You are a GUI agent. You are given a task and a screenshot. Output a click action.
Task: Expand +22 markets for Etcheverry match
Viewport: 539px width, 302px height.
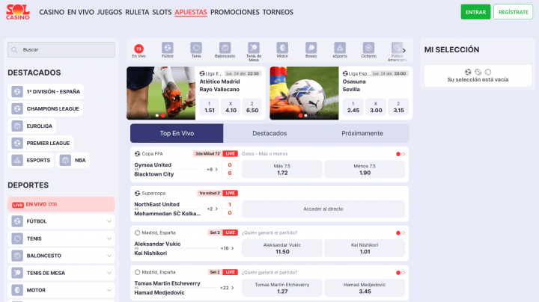tap(227, 288)
